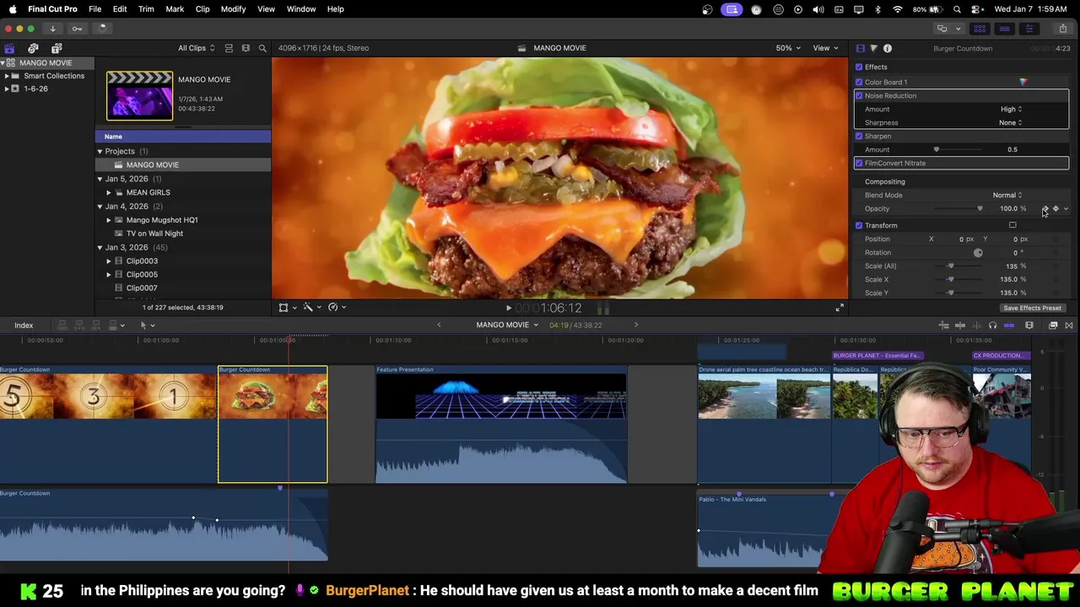Open the Trim menu
The height and width of the screenshot is (607, 1080).
(146, 9)
